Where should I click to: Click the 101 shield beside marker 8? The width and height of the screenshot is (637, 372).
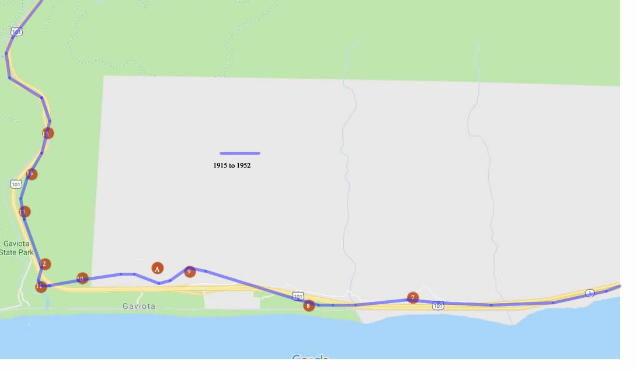298,295
